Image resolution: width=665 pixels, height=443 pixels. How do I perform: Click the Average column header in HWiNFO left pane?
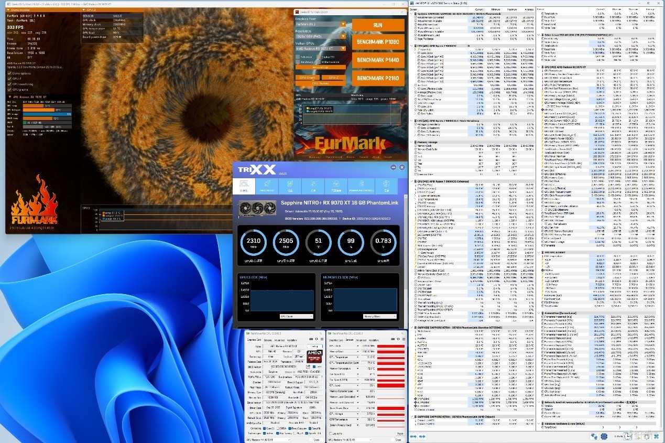529,9
